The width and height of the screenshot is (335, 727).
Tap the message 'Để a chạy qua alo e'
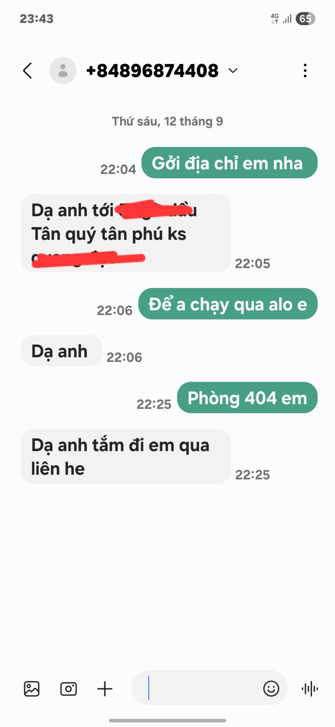228,304
